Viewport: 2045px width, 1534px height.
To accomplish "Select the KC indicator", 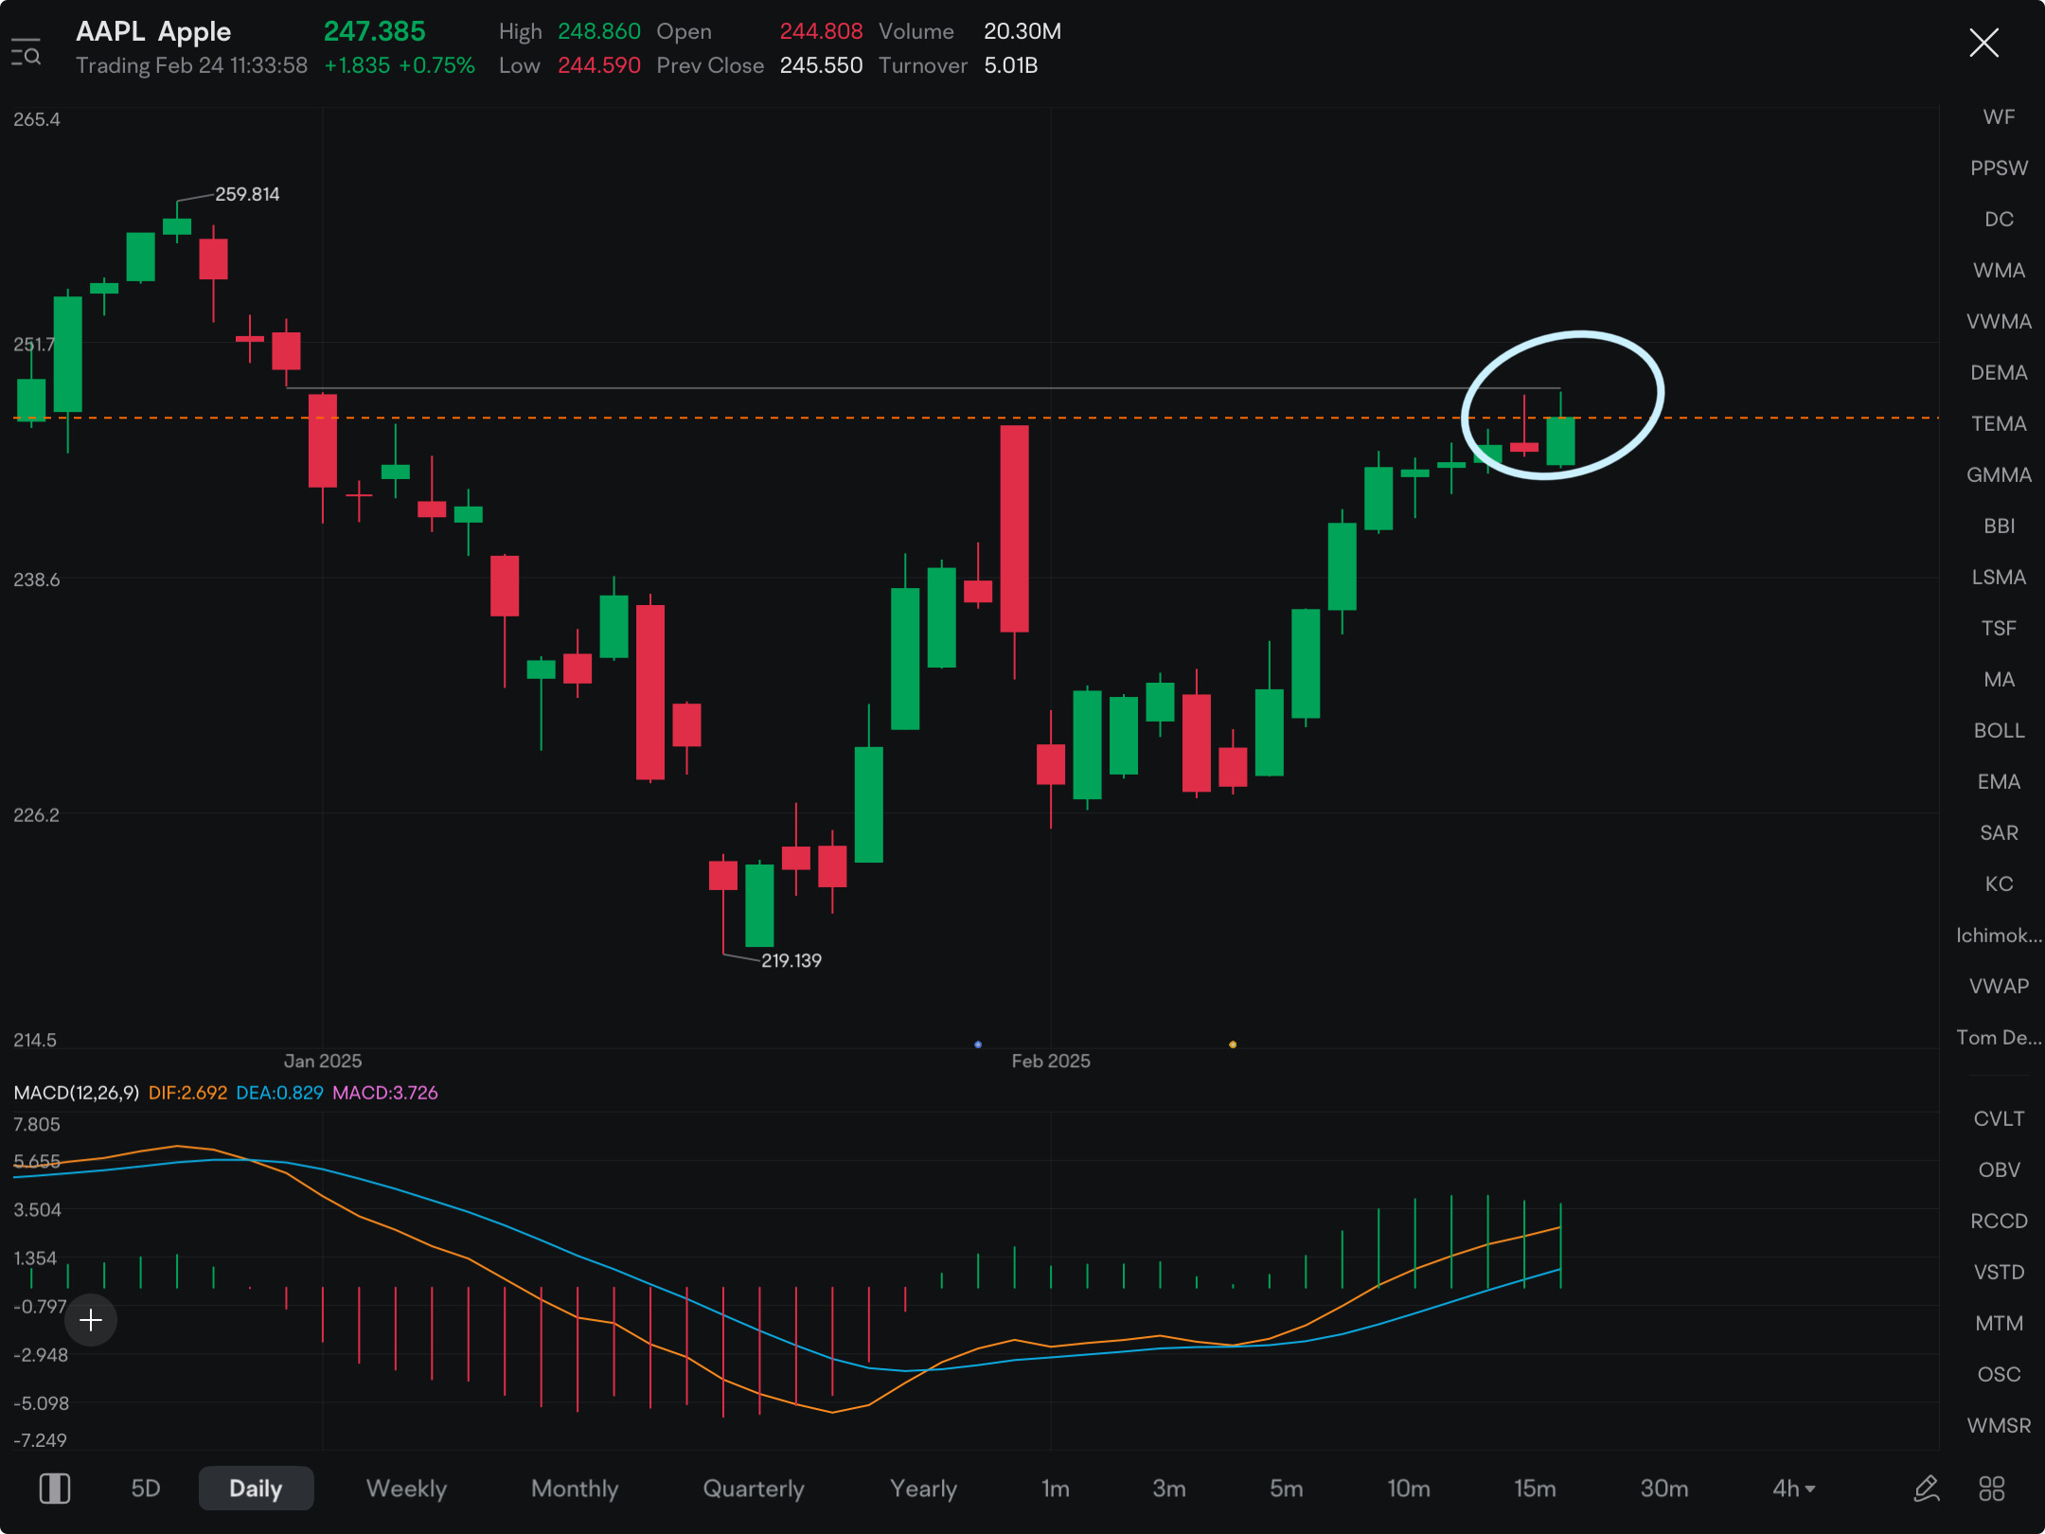I will (1999, 884).
